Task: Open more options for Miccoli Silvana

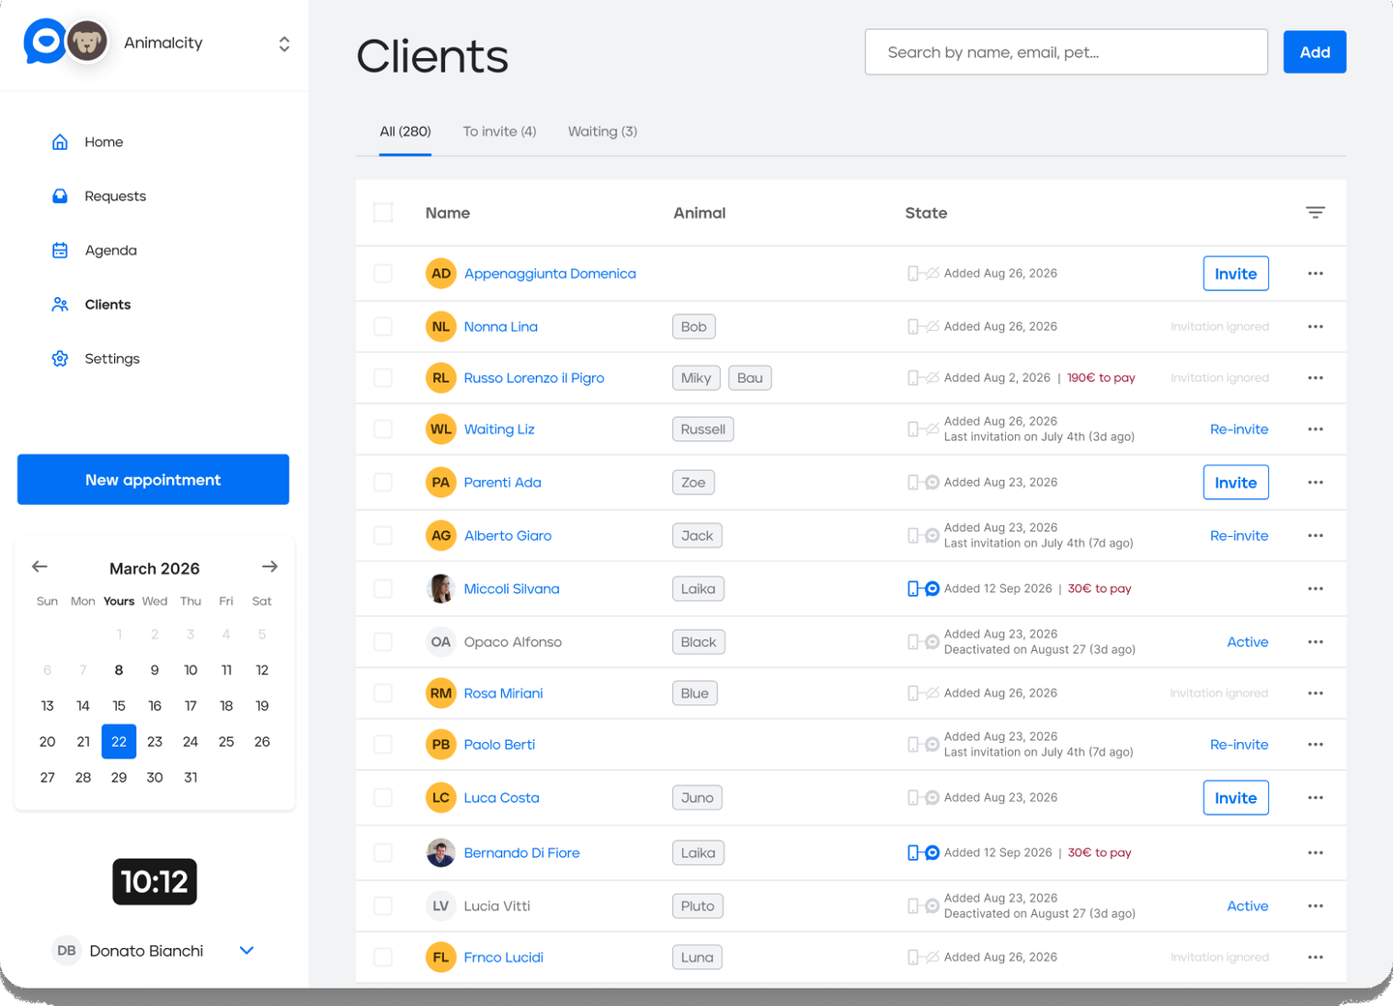Action: click(1315, 589)
